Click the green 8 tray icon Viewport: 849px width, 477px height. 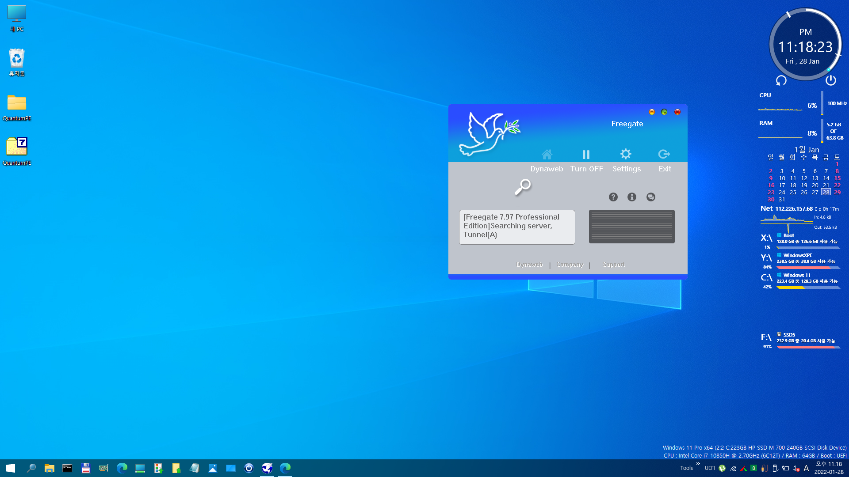pos(753,468)
